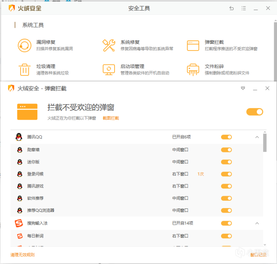Click the 1次 count for 登录问候
The image size is (277, 264).
[x=201, y=174]
